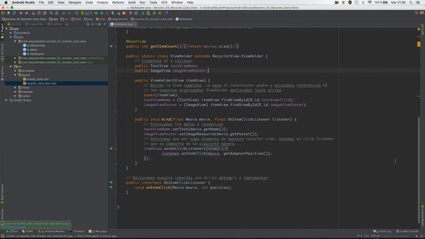Select the project root breadcrumb
Viewport: 425px width, 239px height.
(x=24, y=19)
